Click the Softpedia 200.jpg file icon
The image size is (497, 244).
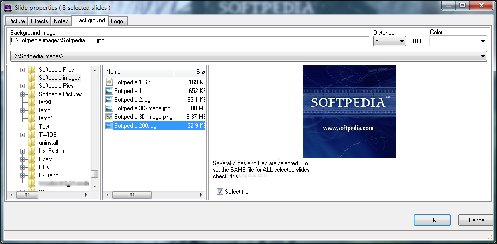coord(109,126)
